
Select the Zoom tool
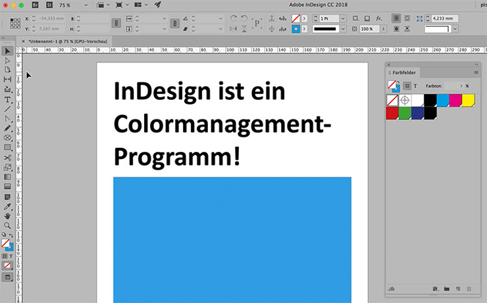click(7, 225)
